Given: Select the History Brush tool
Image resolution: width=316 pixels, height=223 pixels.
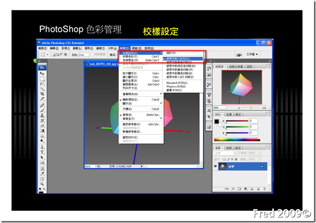Looking at the screenshot, I should 42,120.
